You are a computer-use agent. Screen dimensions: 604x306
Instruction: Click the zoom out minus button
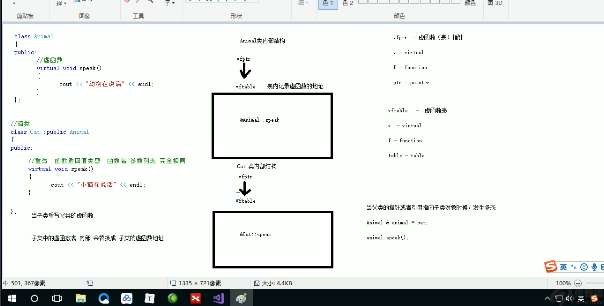[578, 283]
